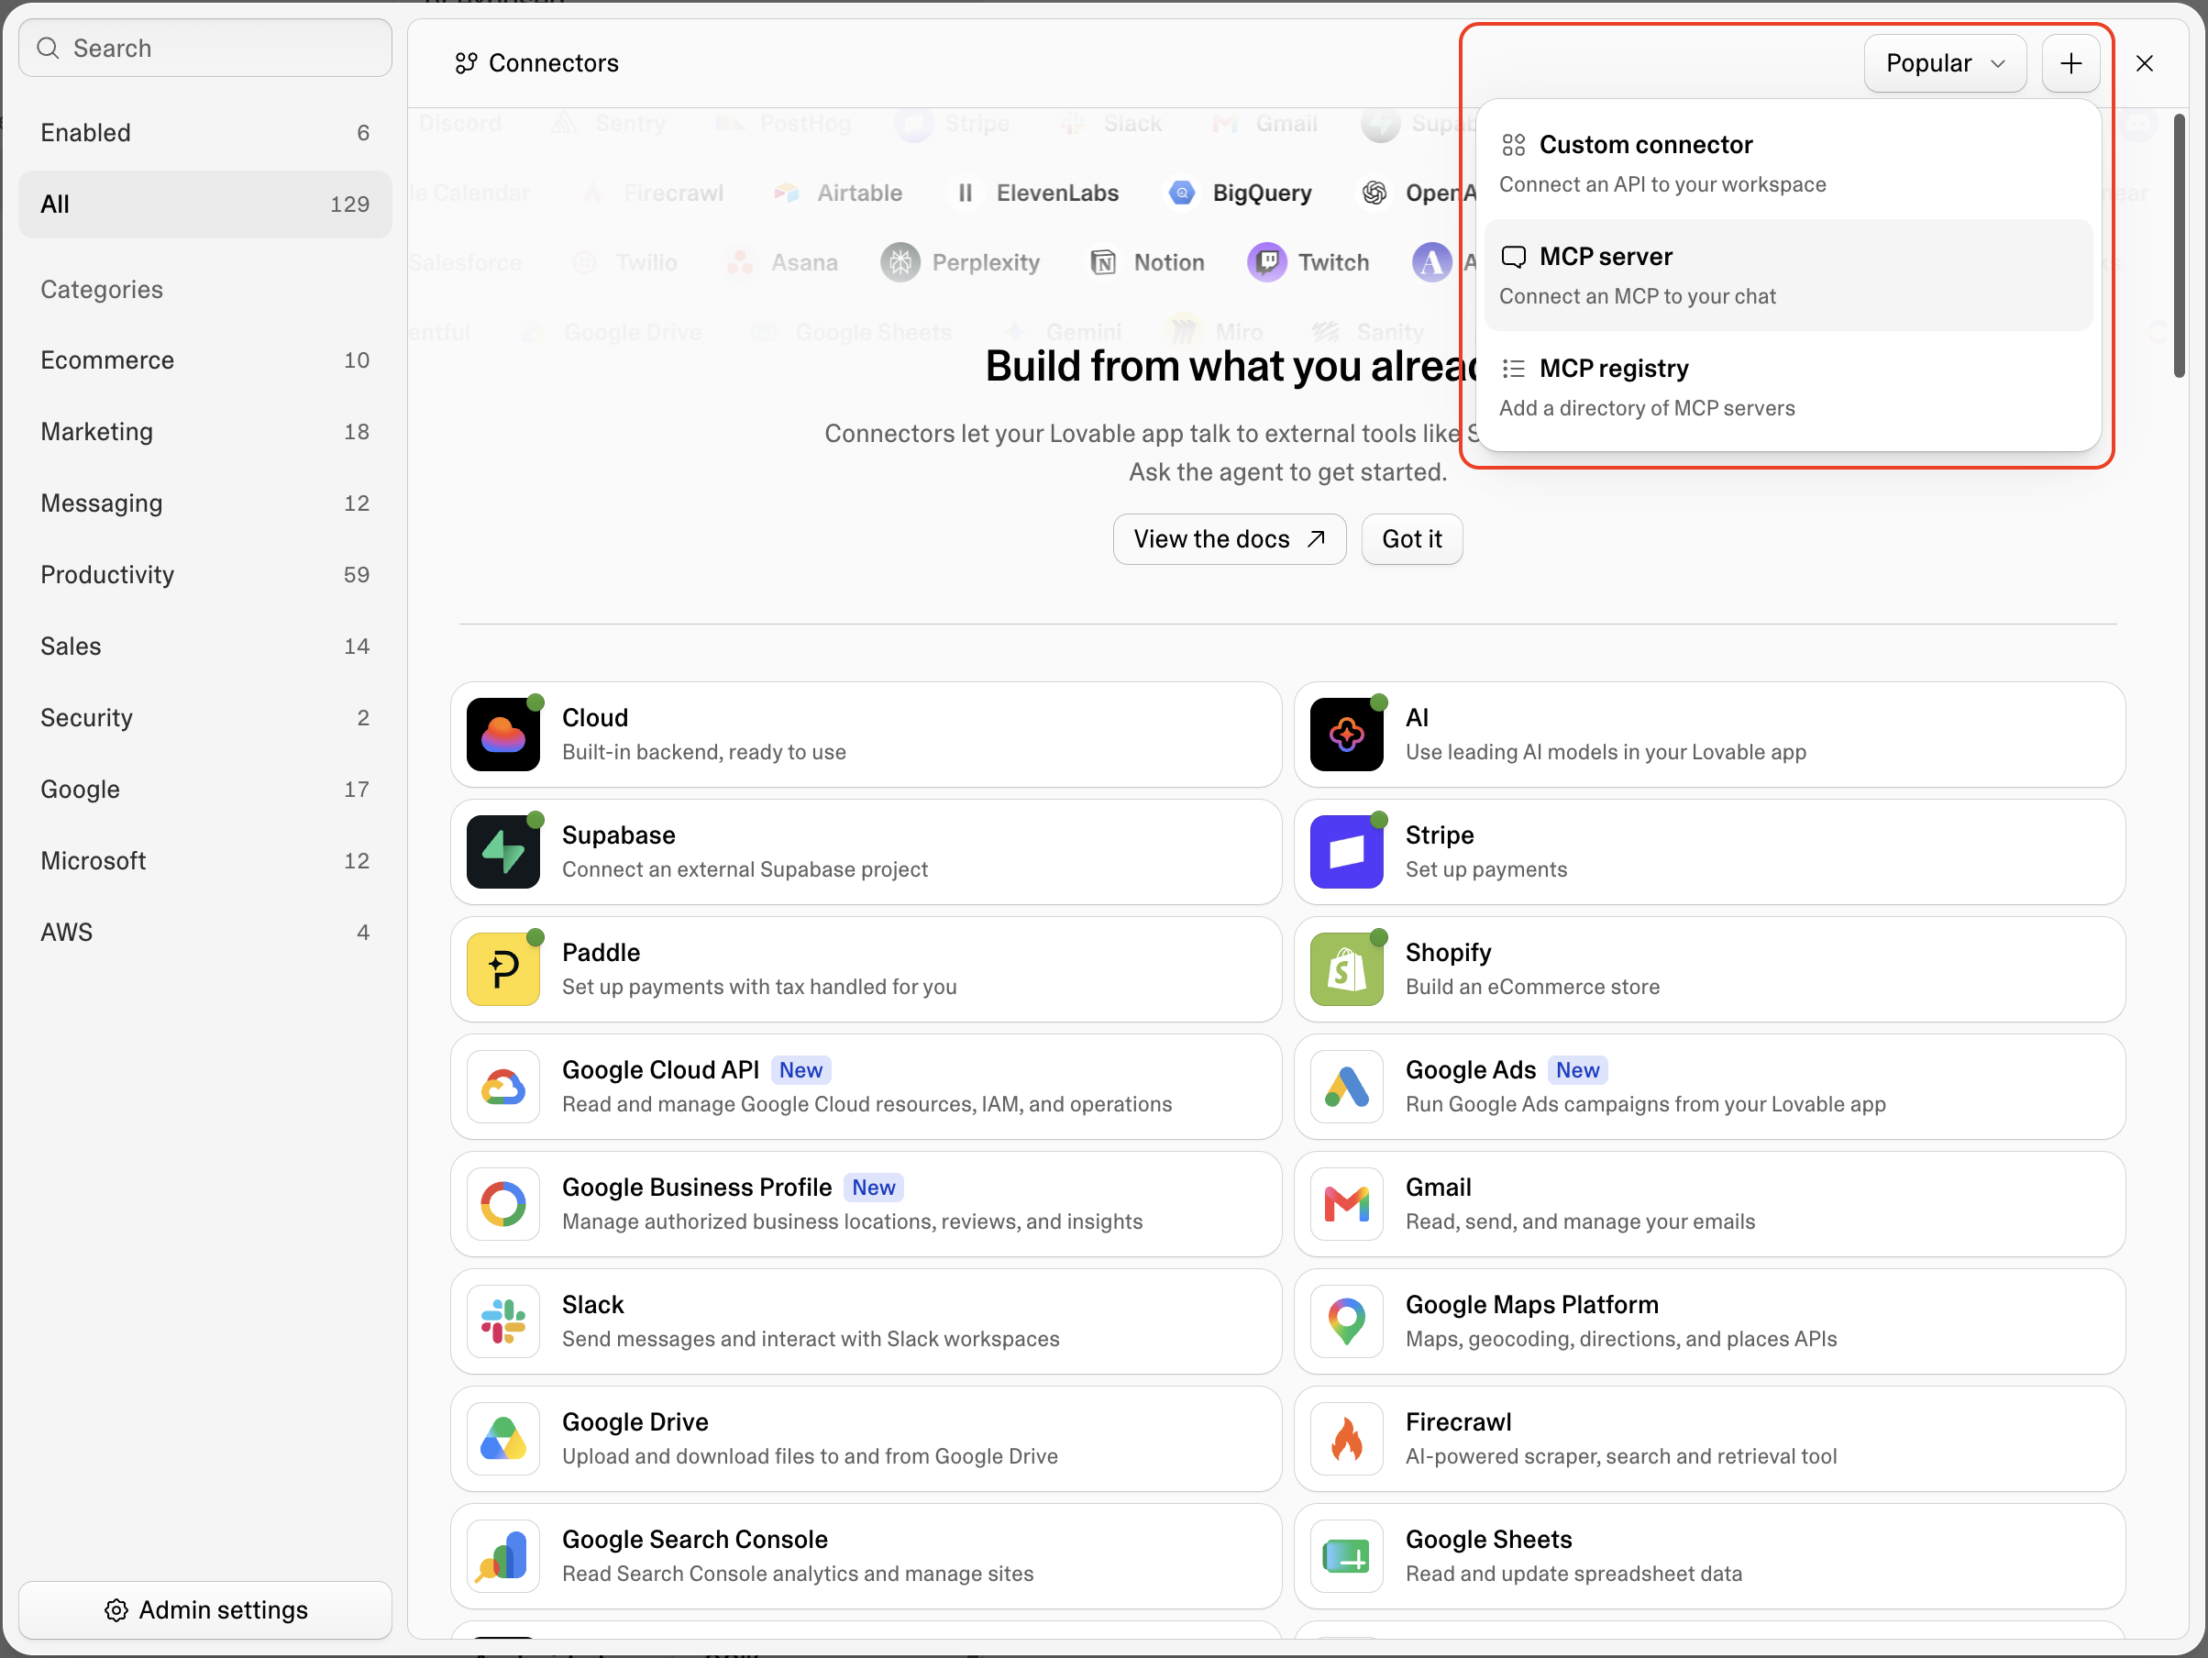Click the plus add connector button

click(x=2070, y=64)
